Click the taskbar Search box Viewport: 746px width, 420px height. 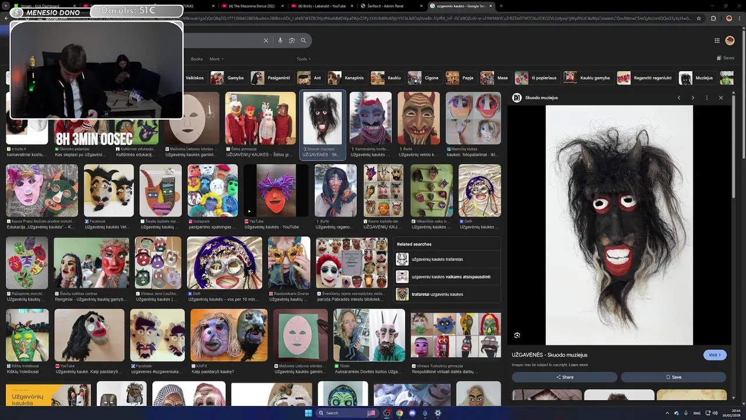(347, 413)
